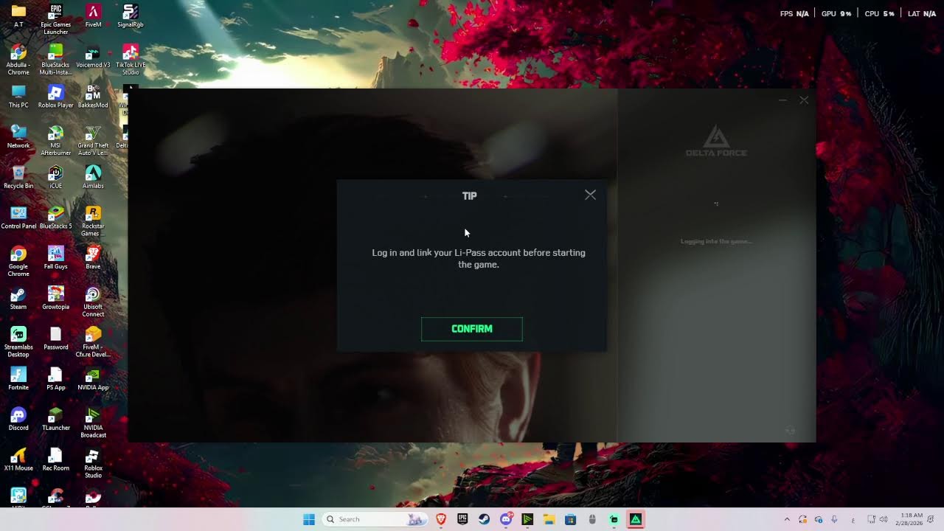Select the Password file on desktop
This screenshot has height=531, width=944.
[x=55, y=339]
